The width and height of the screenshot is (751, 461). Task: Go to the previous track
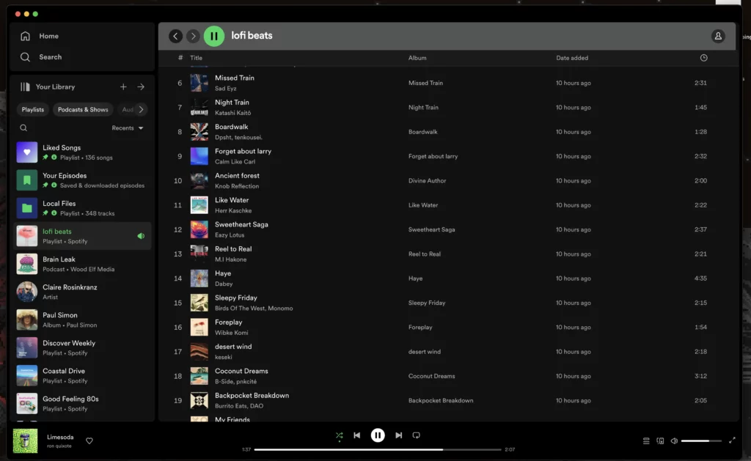coord(357,435)
